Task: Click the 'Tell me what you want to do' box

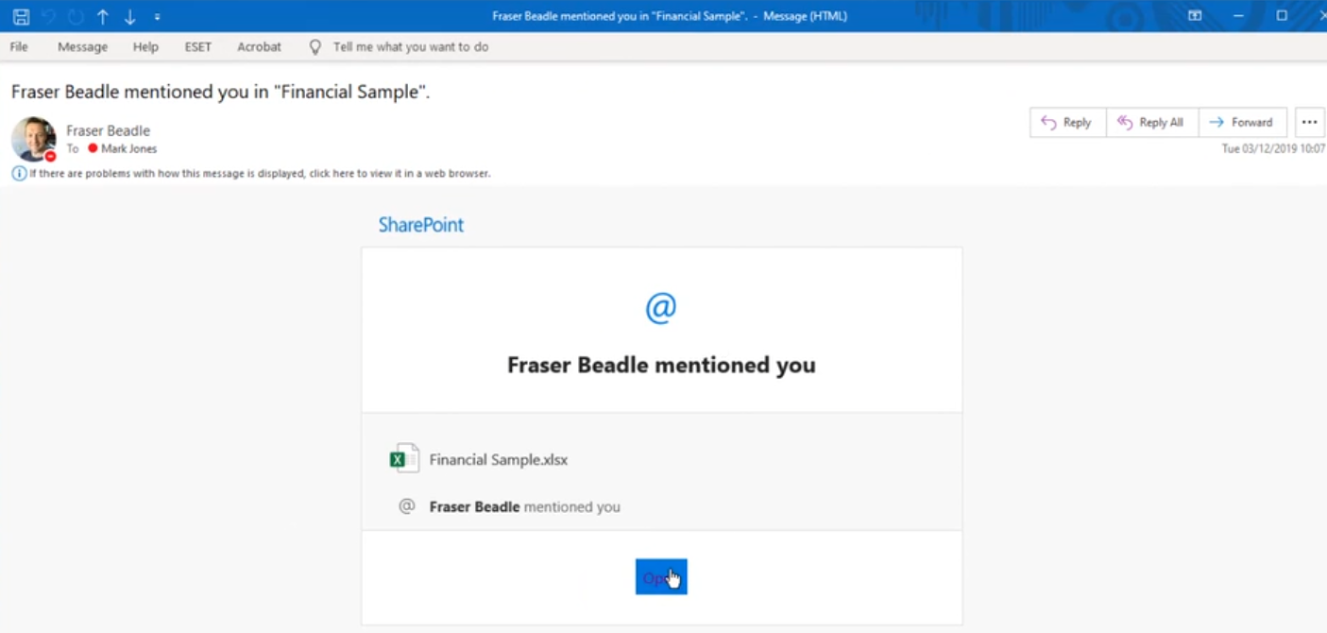Action: (411, 46)
